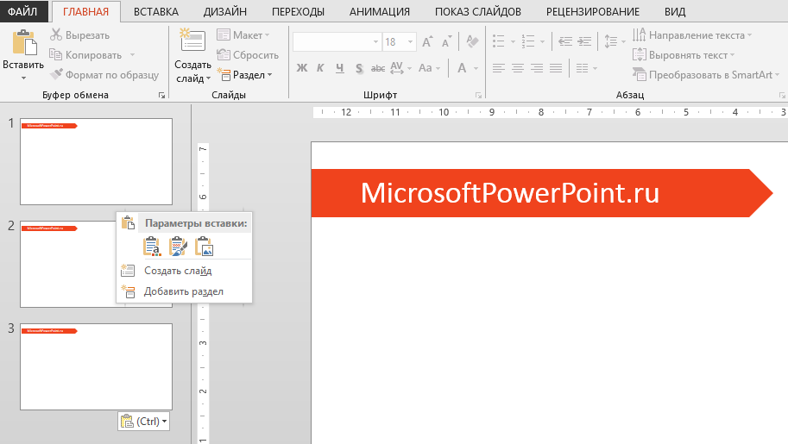Open the font size 18 dropdown
Viewport: 788px width, 444px height.
411,41
